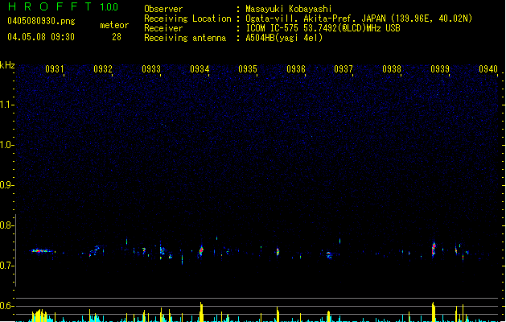Click the 0.7 kHz frequency axis label

[x=6, y=266]
